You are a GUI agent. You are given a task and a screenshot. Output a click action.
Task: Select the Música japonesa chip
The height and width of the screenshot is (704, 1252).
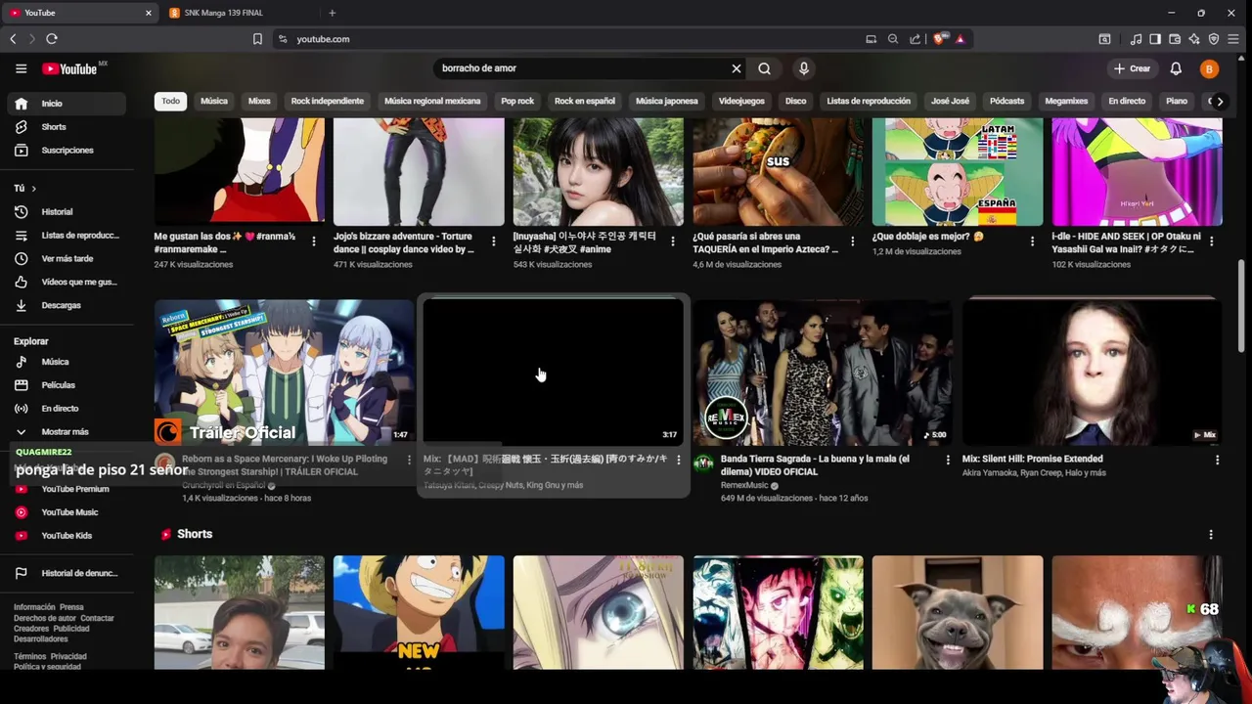click(667, 101)
